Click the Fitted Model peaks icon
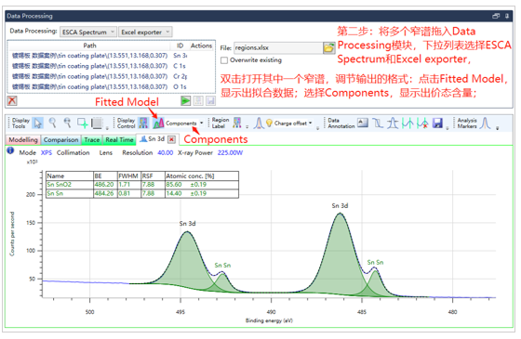The width and height of the screenshot is (521, 339). pos(158,124)
